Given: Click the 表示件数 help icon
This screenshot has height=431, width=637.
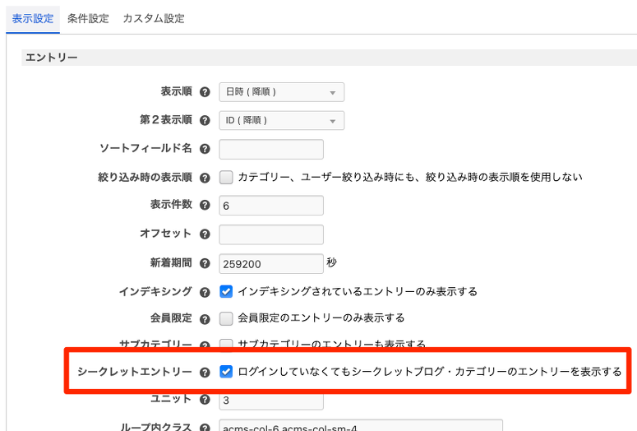Looking at the screenshot, I should [205, 206].
